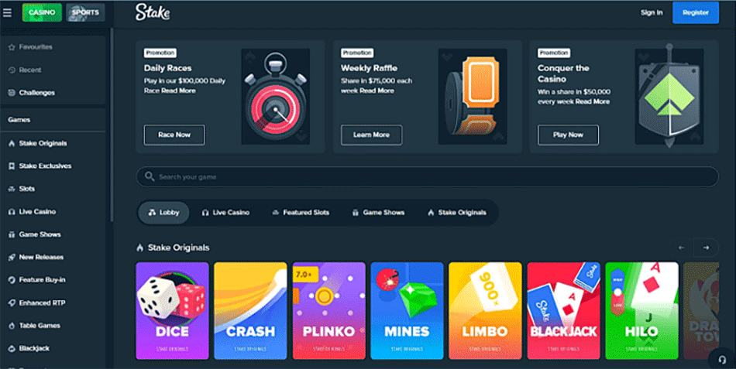Click the Race Now button
The height and width of the screenshot is (369, 736).
coord(174,135)
